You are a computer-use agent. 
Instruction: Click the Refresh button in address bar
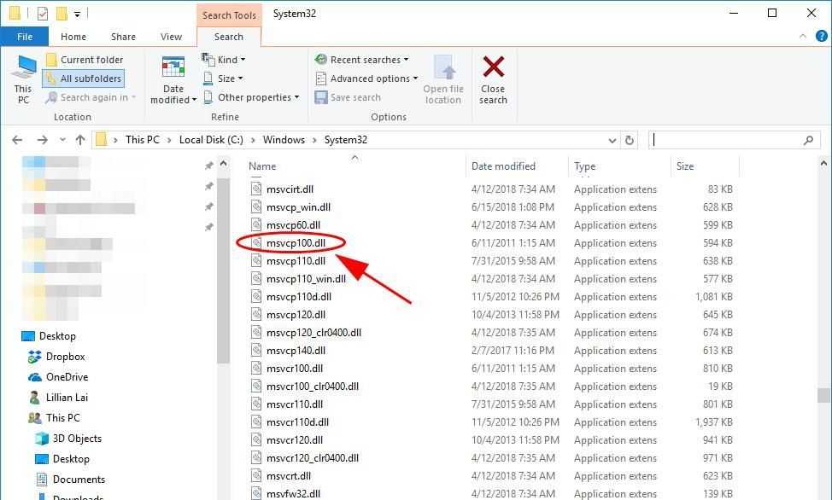pos(630,140)
